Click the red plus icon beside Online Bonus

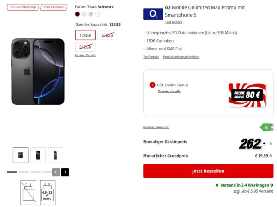coord(152,85)
